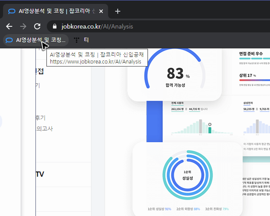The width and height of the screenshot is (270, 216).
Task: Click the 후기 sidebar menu item
Action: point(40,118)
